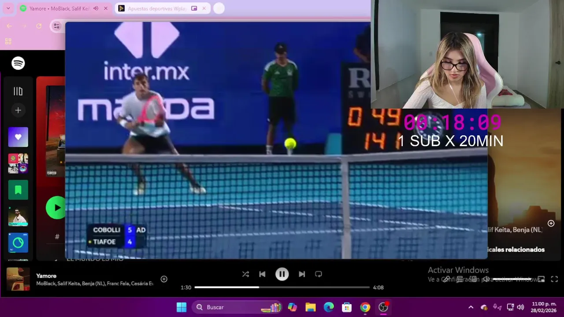Viewport: 564px width, 317px height.
Task: Open the four-cover collage playlist
Action: coord(18,163)
